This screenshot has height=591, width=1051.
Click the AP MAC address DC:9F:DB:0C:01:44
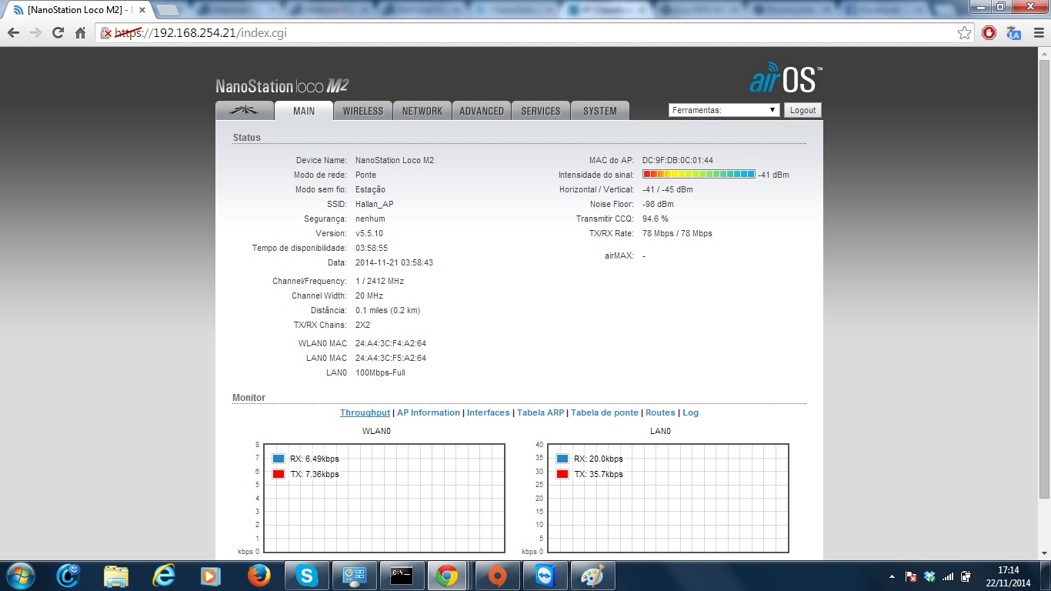678,160
